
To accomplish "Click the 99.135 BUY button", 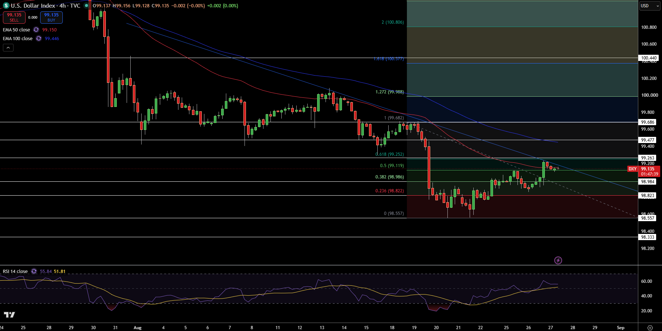I will [51, 17].
